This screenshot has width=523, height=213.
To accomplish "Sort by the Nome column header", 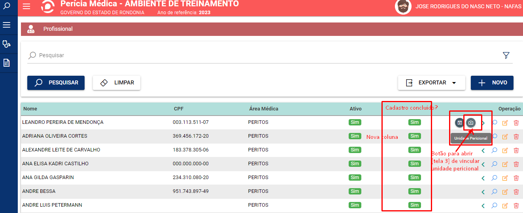I will tap(30, 109).
